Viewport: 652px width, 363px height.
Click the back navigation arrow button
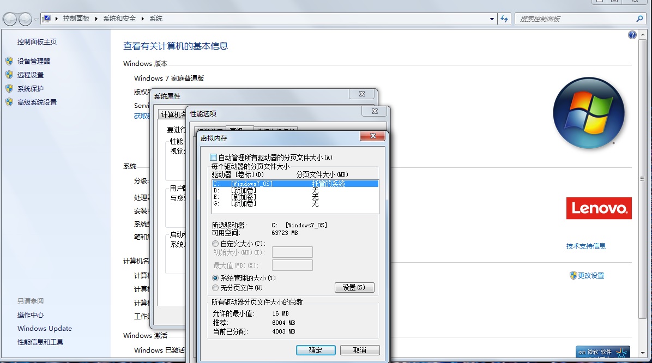tap(10, 19)
